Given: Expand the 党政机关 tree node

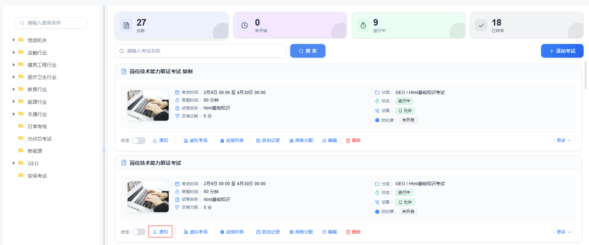Looking at the screenshot, I should tap(14, 40).
